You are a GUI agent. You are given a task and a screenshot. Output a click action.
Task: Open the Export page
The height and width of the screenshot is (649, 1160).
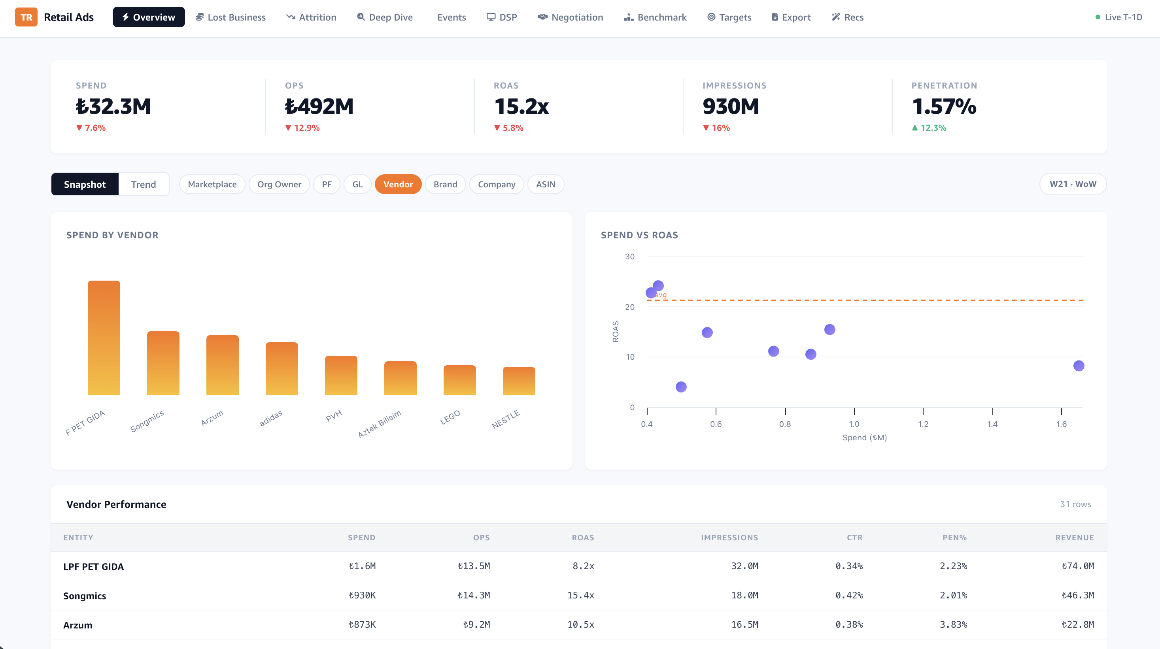coord(791,17)
